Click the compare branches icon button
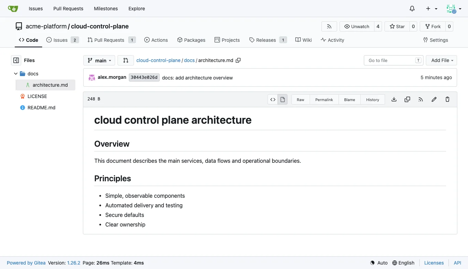This screenshot has width=468, height=269. tap(126, 60)
